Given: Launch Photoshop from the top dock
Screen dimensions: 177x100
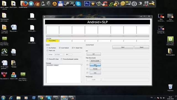Looking at the screenshot, I should (x=87, y=4).
